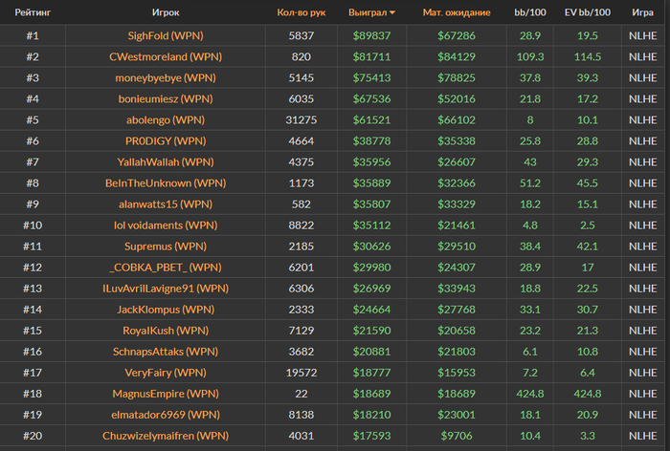Select hands count 5837
Viewport: 670px width, 451px height.
pos(301,35)
